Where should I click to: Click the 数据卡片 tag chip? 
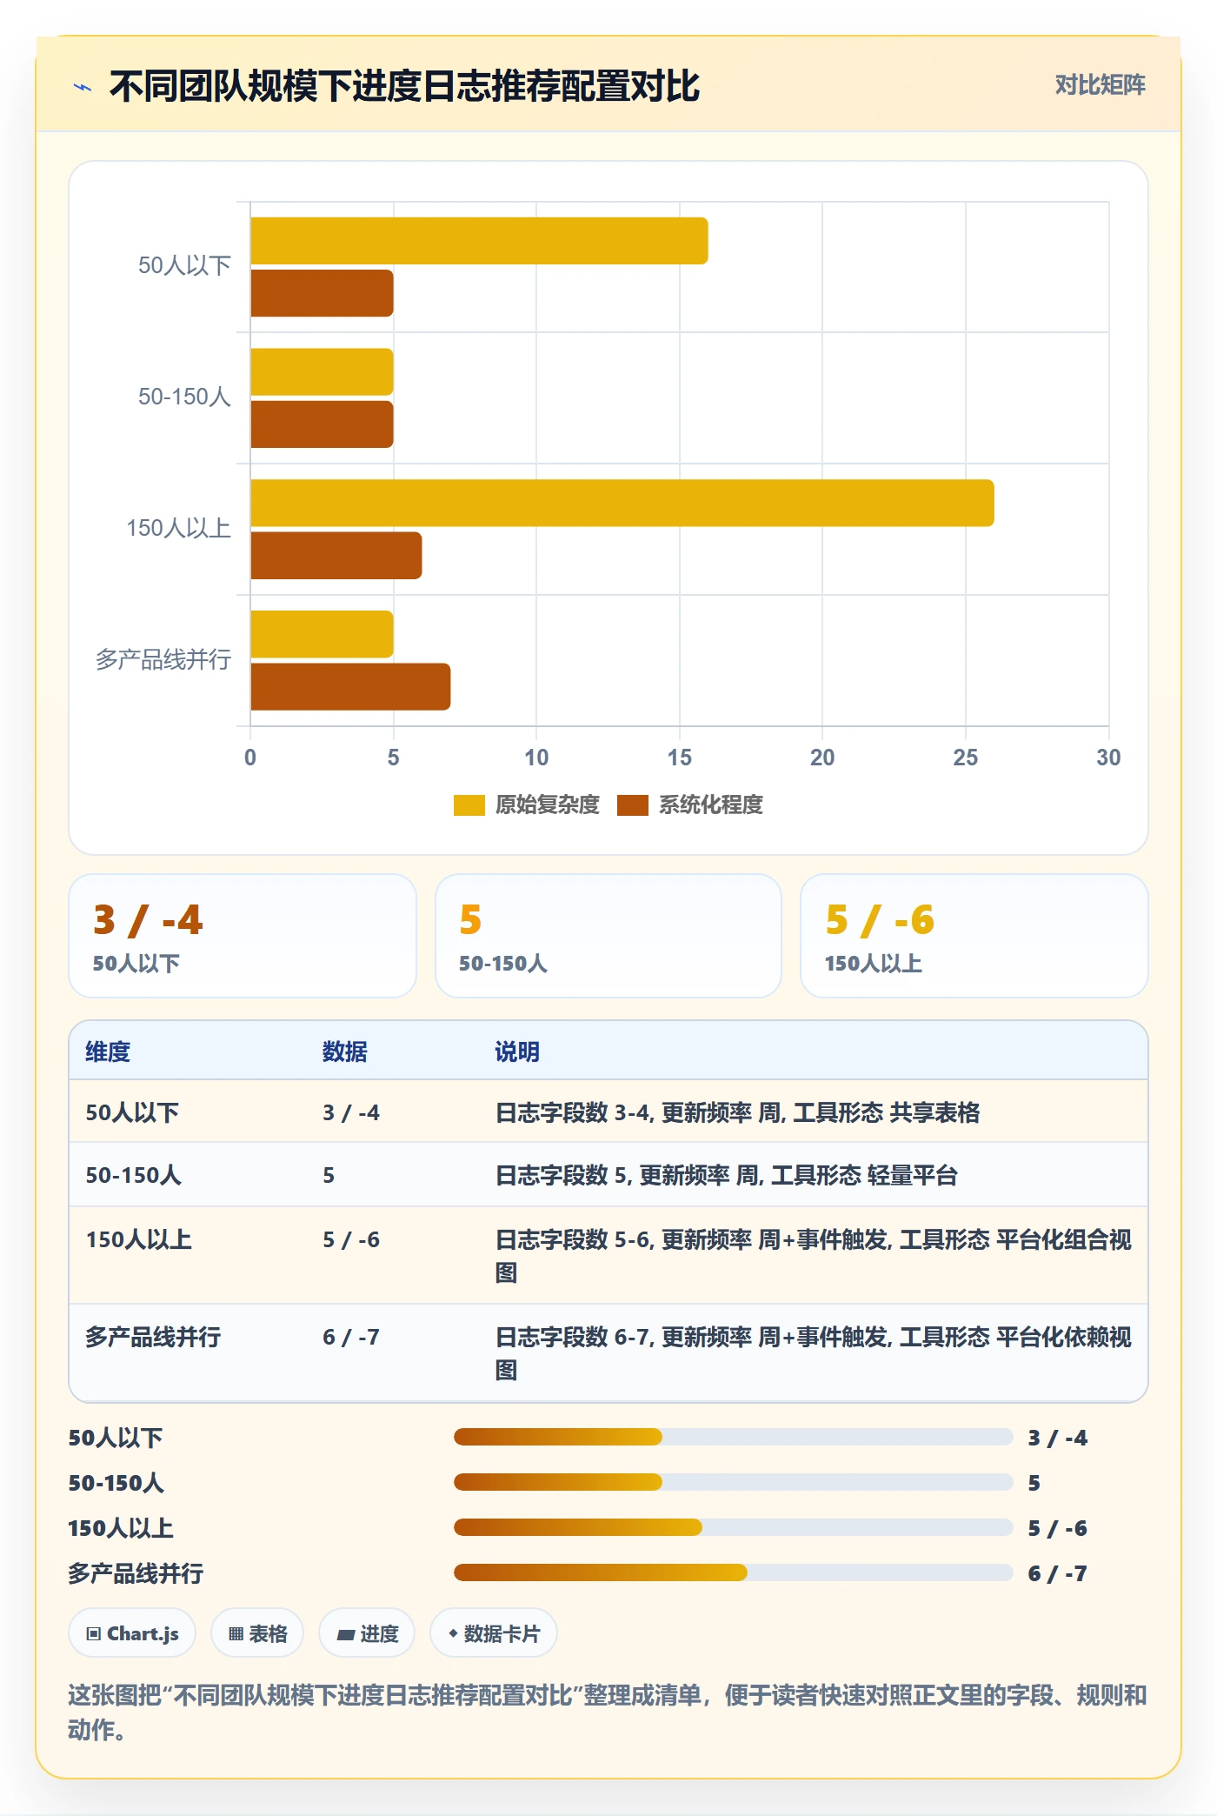click(x=494, y=1633)
